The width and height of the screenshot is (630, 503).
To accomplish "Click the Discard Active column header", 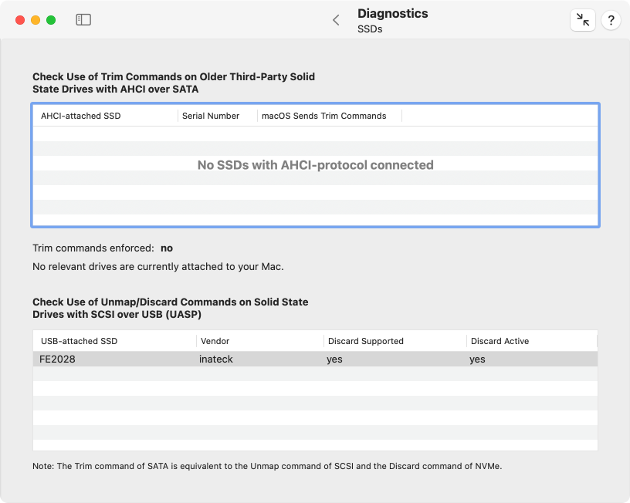I will pos(532,341).
